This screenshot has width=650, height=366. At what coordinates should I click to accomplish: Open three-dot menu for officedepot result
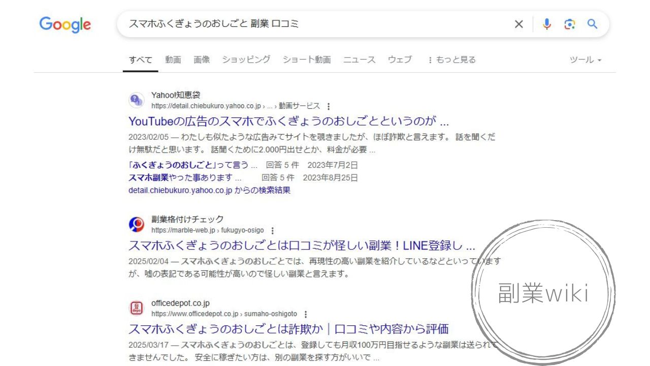(x=306, y=314)
